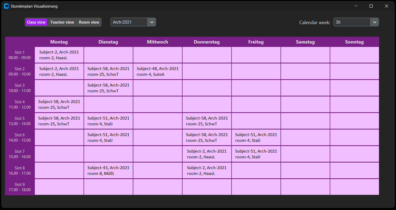Click the Arch-2021 combo box field
The width and height of the screenshot is (396, 210).
(x=129, y=22)
